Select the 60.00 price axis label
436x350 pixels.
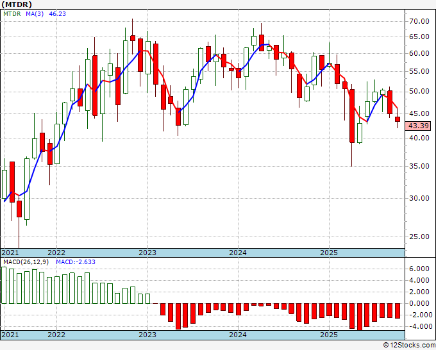pyautogui.click(x=419, y=53)
